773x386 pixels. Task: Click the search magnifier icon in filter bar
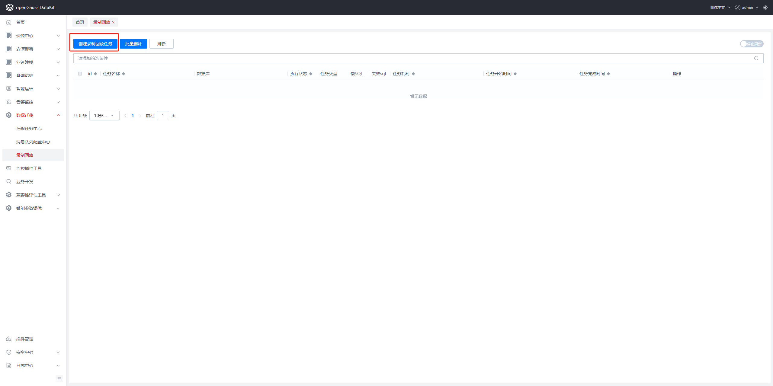[756, 58]
